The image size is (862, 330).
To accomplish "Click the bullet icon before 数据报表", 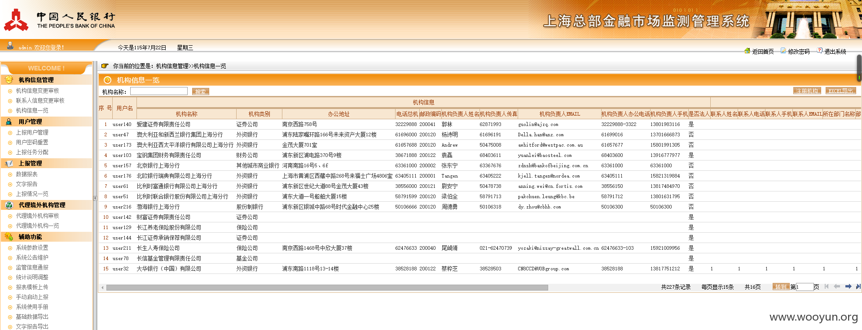I will (10, 174).
